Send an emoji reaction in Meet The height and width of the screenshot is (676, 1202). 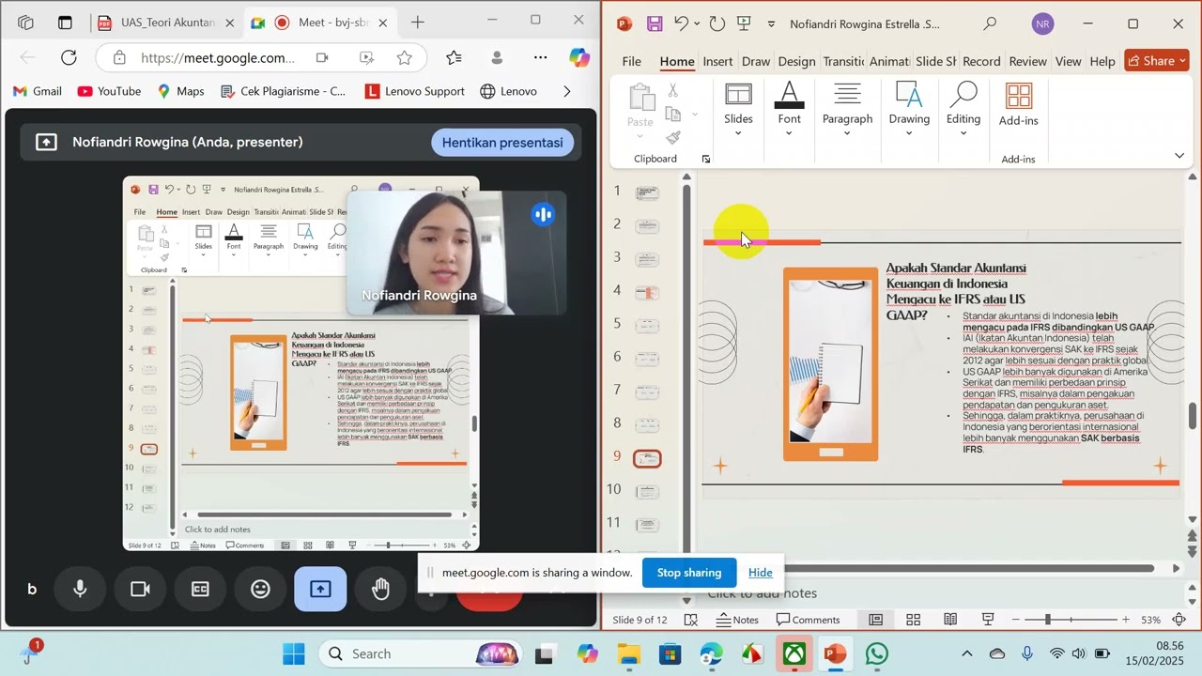(x=260, y=589)
